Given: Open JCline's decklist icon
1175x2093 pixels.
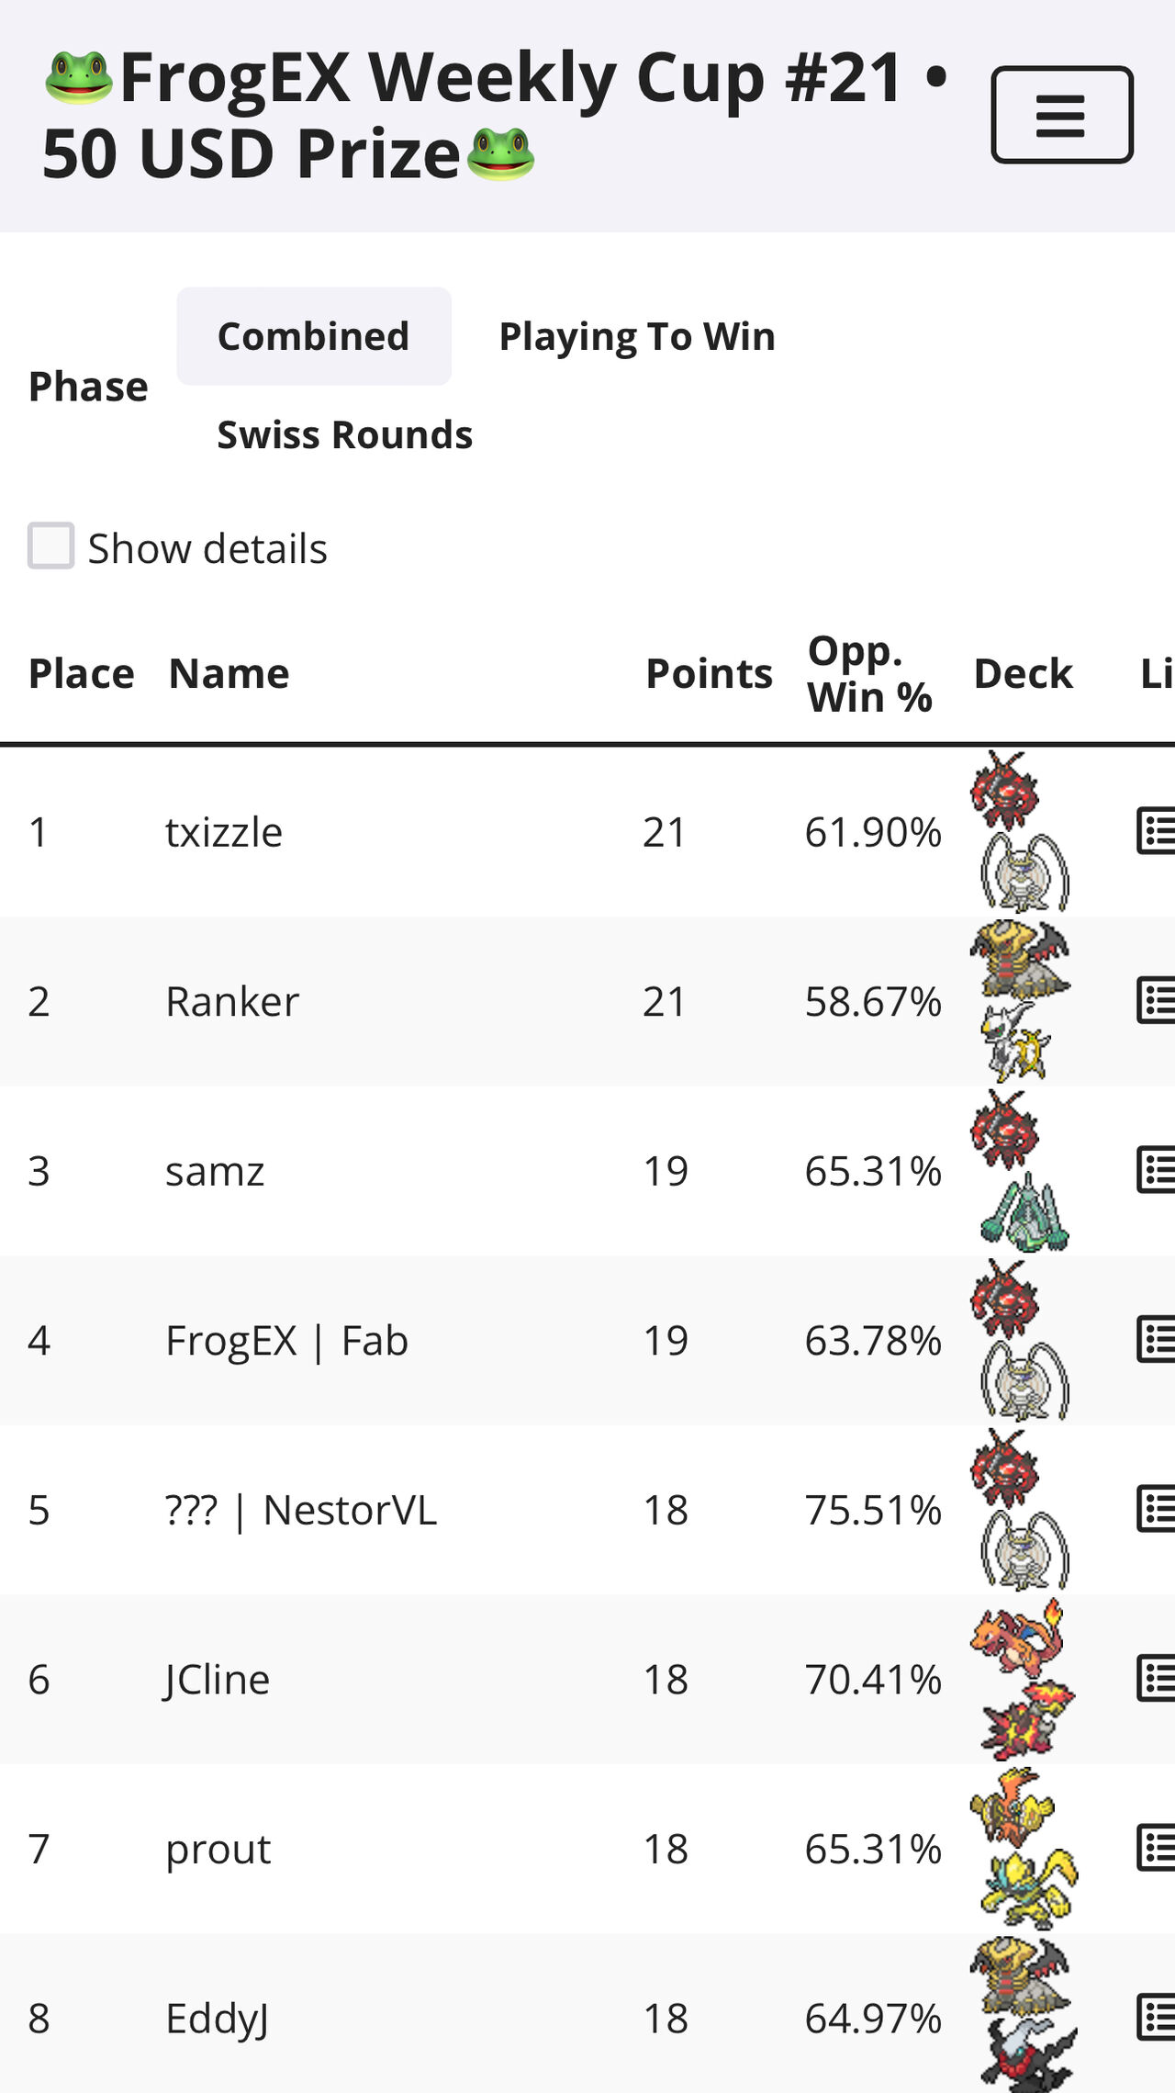Looking at the screenshot, I should (x=1156, y=1679).
